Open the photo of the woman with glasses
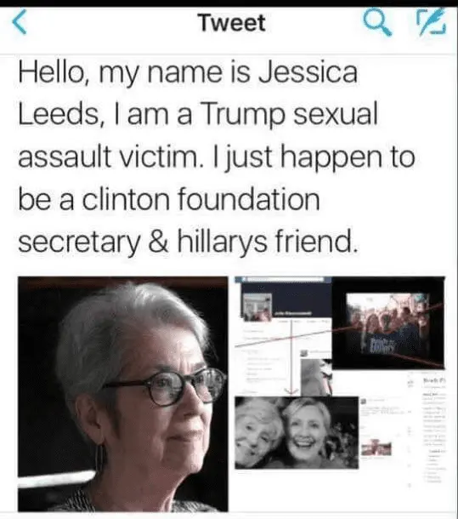 [x=122, y=394]
